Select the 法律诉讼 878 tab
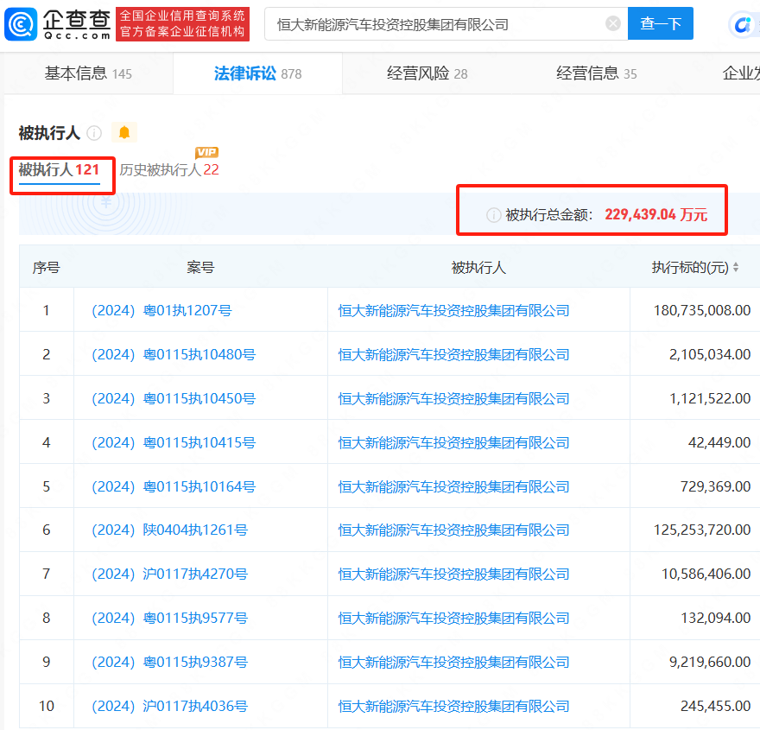The image size is (760, 730). coord(258,73)
